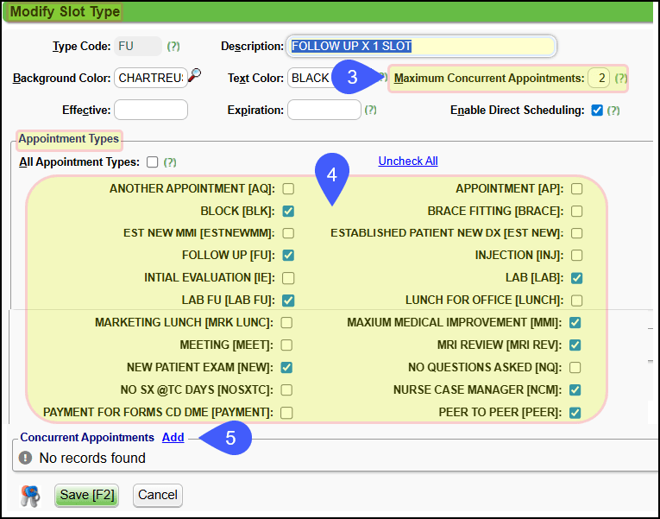Viewport: 660px width, 519px height.
Task: Check INTIAL EVALUATION [IE] checkbox
Action: (x=288, y=278)
